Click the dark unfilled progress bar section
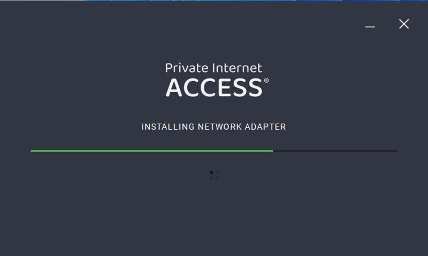 tap(335, 151)
